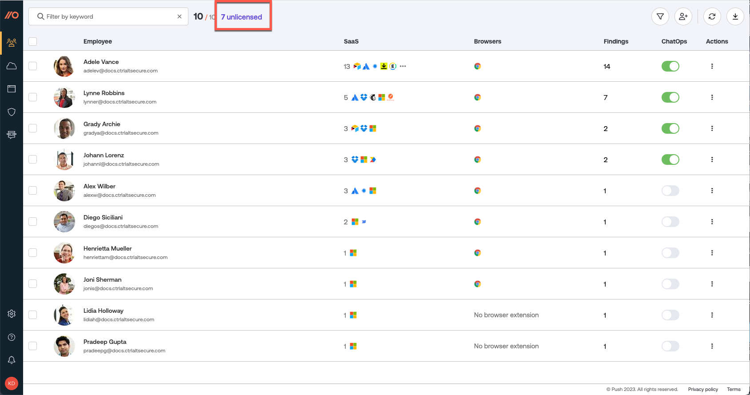Click Lynne Robbins' profile photo
Screen dimensions: 750x395
point(64,97)
